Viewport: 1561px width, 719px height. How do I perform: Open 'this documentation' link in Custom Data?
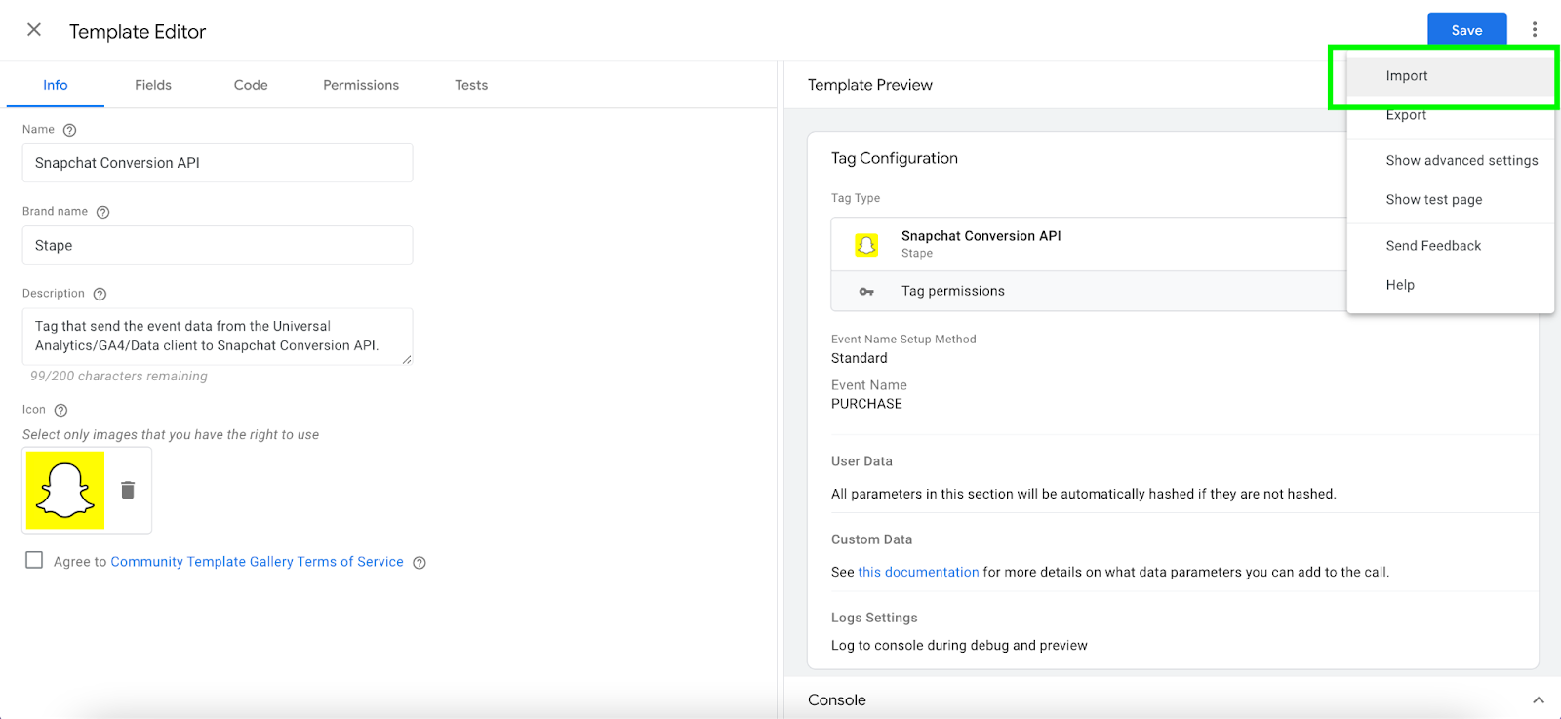click(x=918, y=573)
